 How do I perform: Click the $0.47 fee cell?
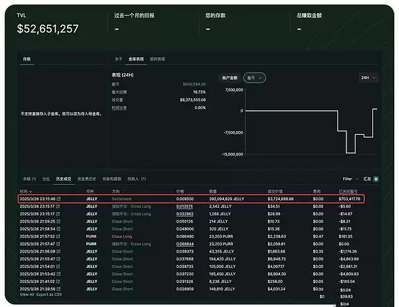pyautogui.click(x=318, y=237)
